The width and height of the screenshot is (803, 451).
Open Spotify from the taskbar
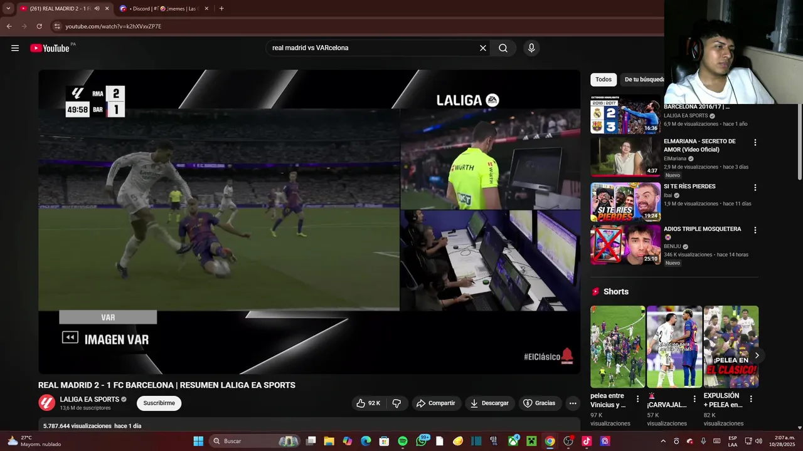point(403,441)
